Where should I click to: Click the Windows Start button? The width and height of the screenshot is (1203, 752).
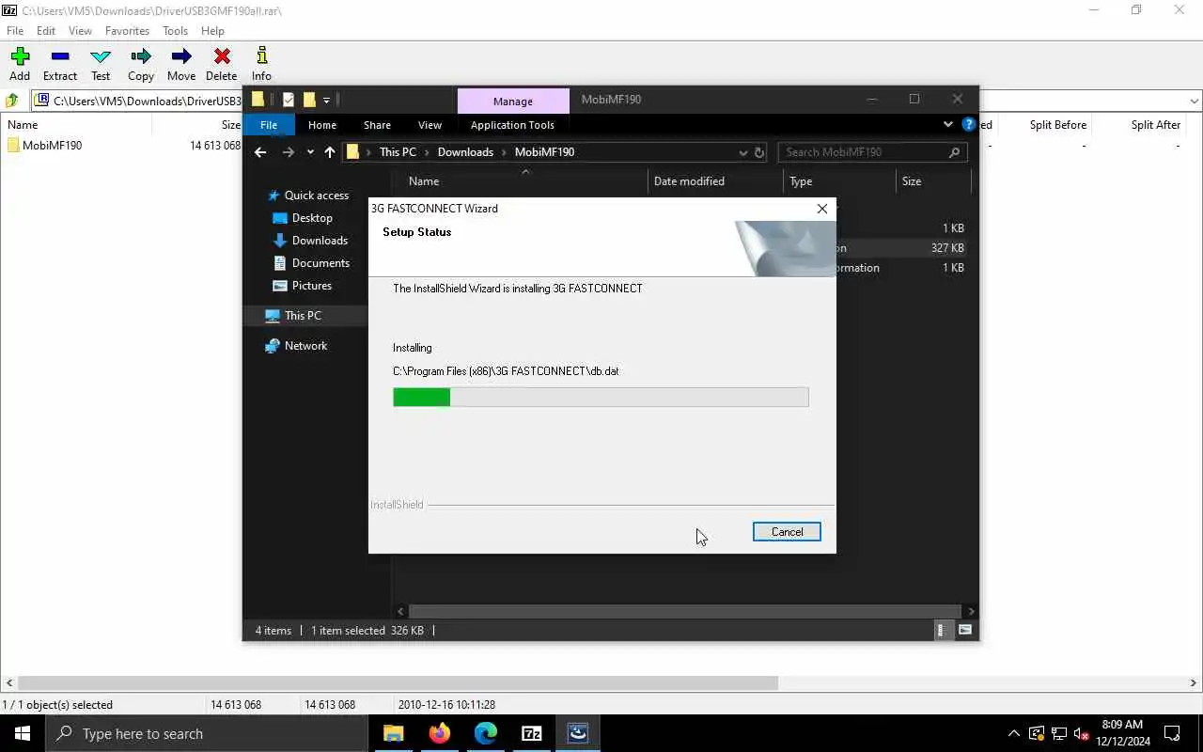(23, 733)
